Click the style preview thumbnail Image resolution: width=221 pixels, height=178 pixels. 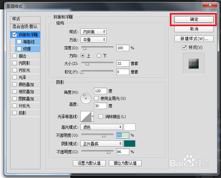[x=194, y=63]
